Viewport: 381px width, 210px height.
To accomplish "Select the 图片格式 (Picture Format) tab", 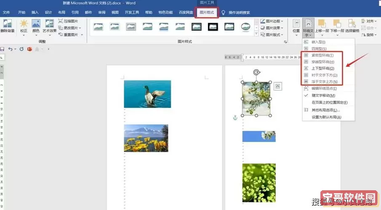I will [207, 12].
